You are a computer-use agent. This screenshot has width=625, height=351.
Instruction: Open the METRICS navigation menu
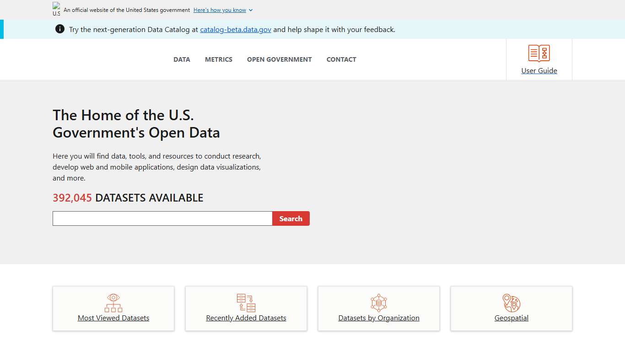click(x=219, y=59)
